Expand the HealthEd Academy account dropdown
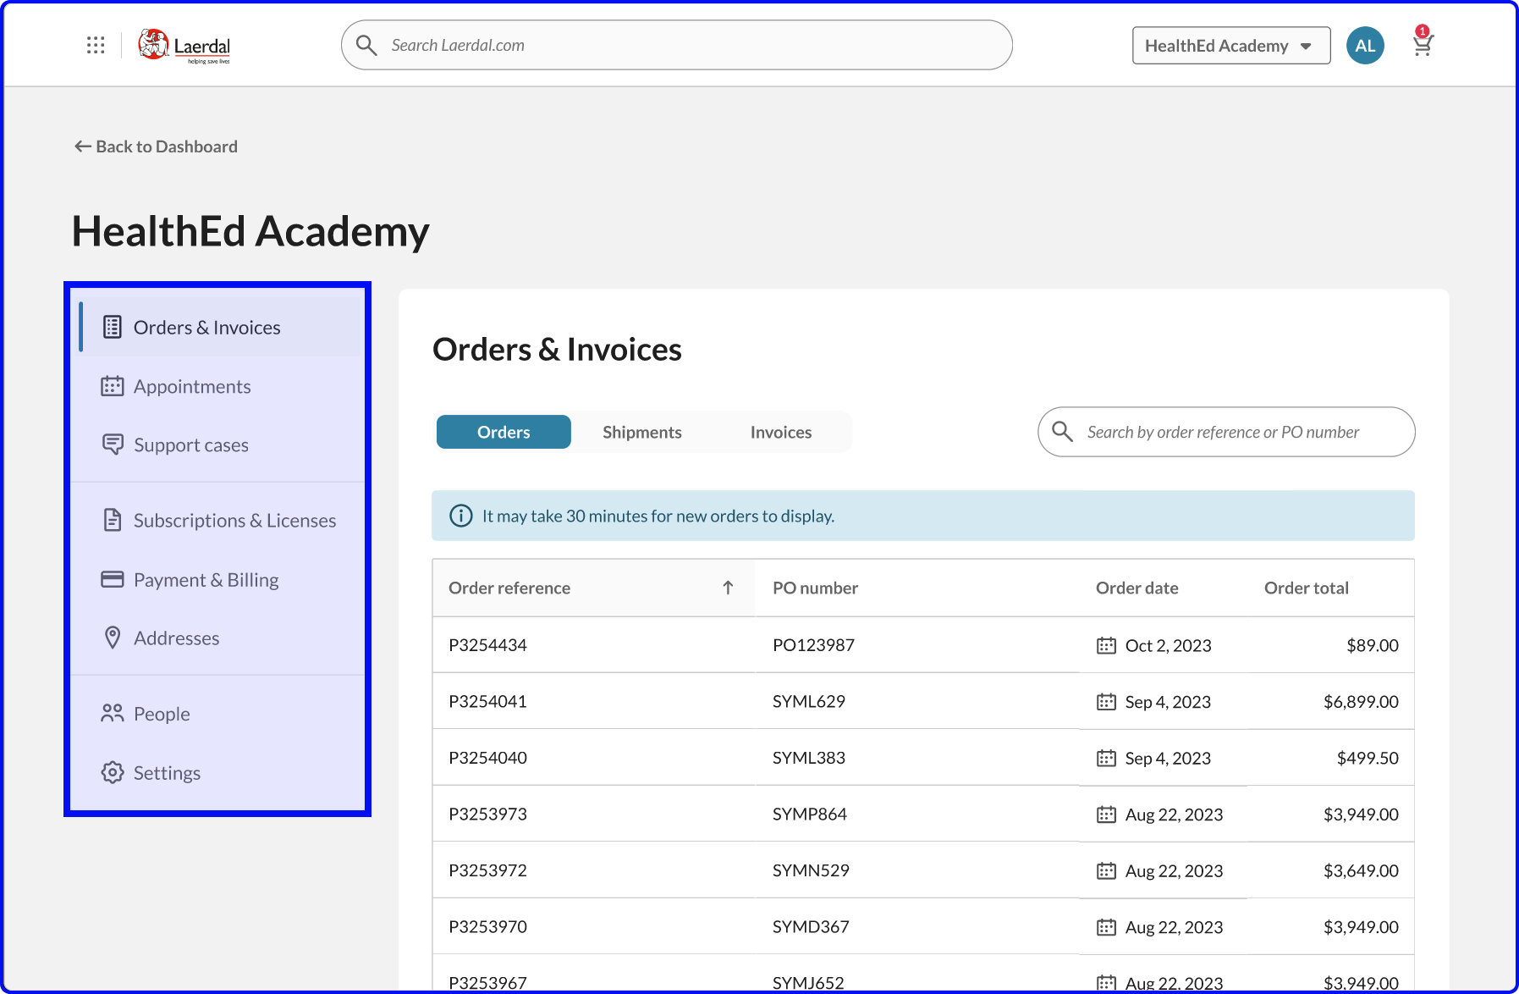 (x=1230, y=46)
